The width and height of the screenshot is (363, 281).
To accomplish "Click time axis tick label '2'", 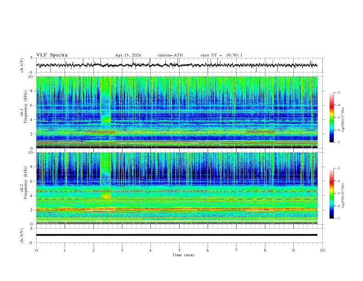I will tap(93, 250).
